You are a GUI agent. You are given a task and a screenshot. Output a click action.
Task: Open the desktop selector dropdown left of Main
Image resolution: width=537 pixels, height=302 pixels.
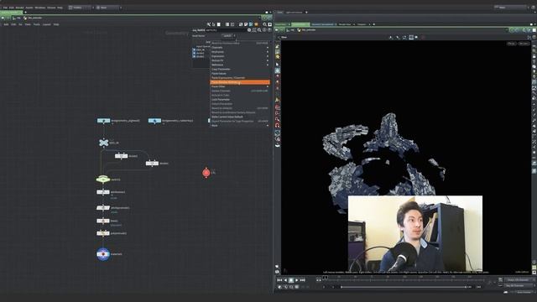coord(81,8)
